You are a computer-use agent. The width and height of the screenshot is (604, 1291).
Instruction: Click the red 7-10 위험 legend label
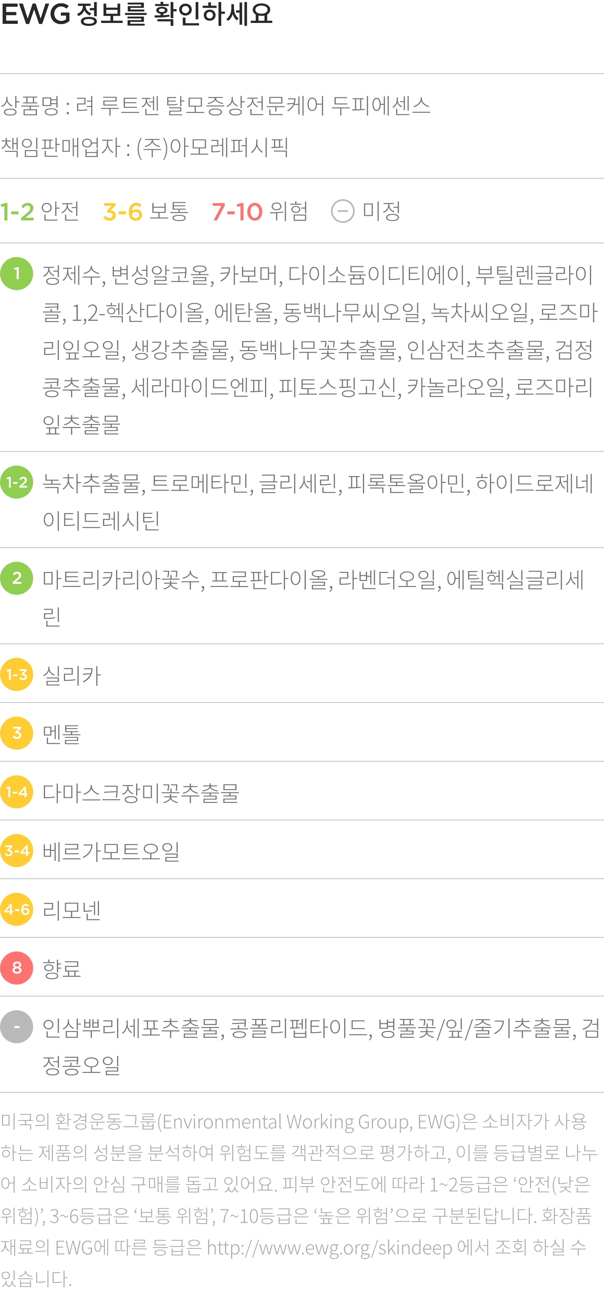pos(260,211)
